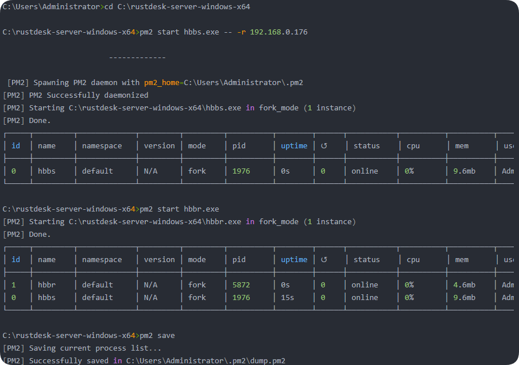Click the line 'PM2 Successfully daemonized'
The height and width of the screenshot is (365, 519).
tap(88, 95)
